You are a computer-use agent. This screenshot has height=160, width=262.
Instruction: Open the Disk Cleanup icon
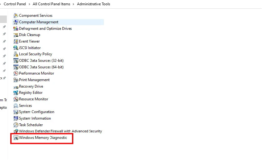[x=16, y=35]
